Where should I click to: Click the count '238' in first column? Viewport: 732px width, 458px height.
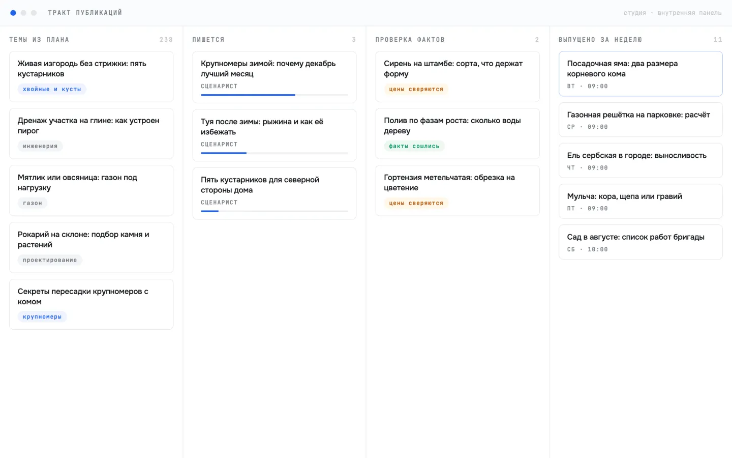166,40
